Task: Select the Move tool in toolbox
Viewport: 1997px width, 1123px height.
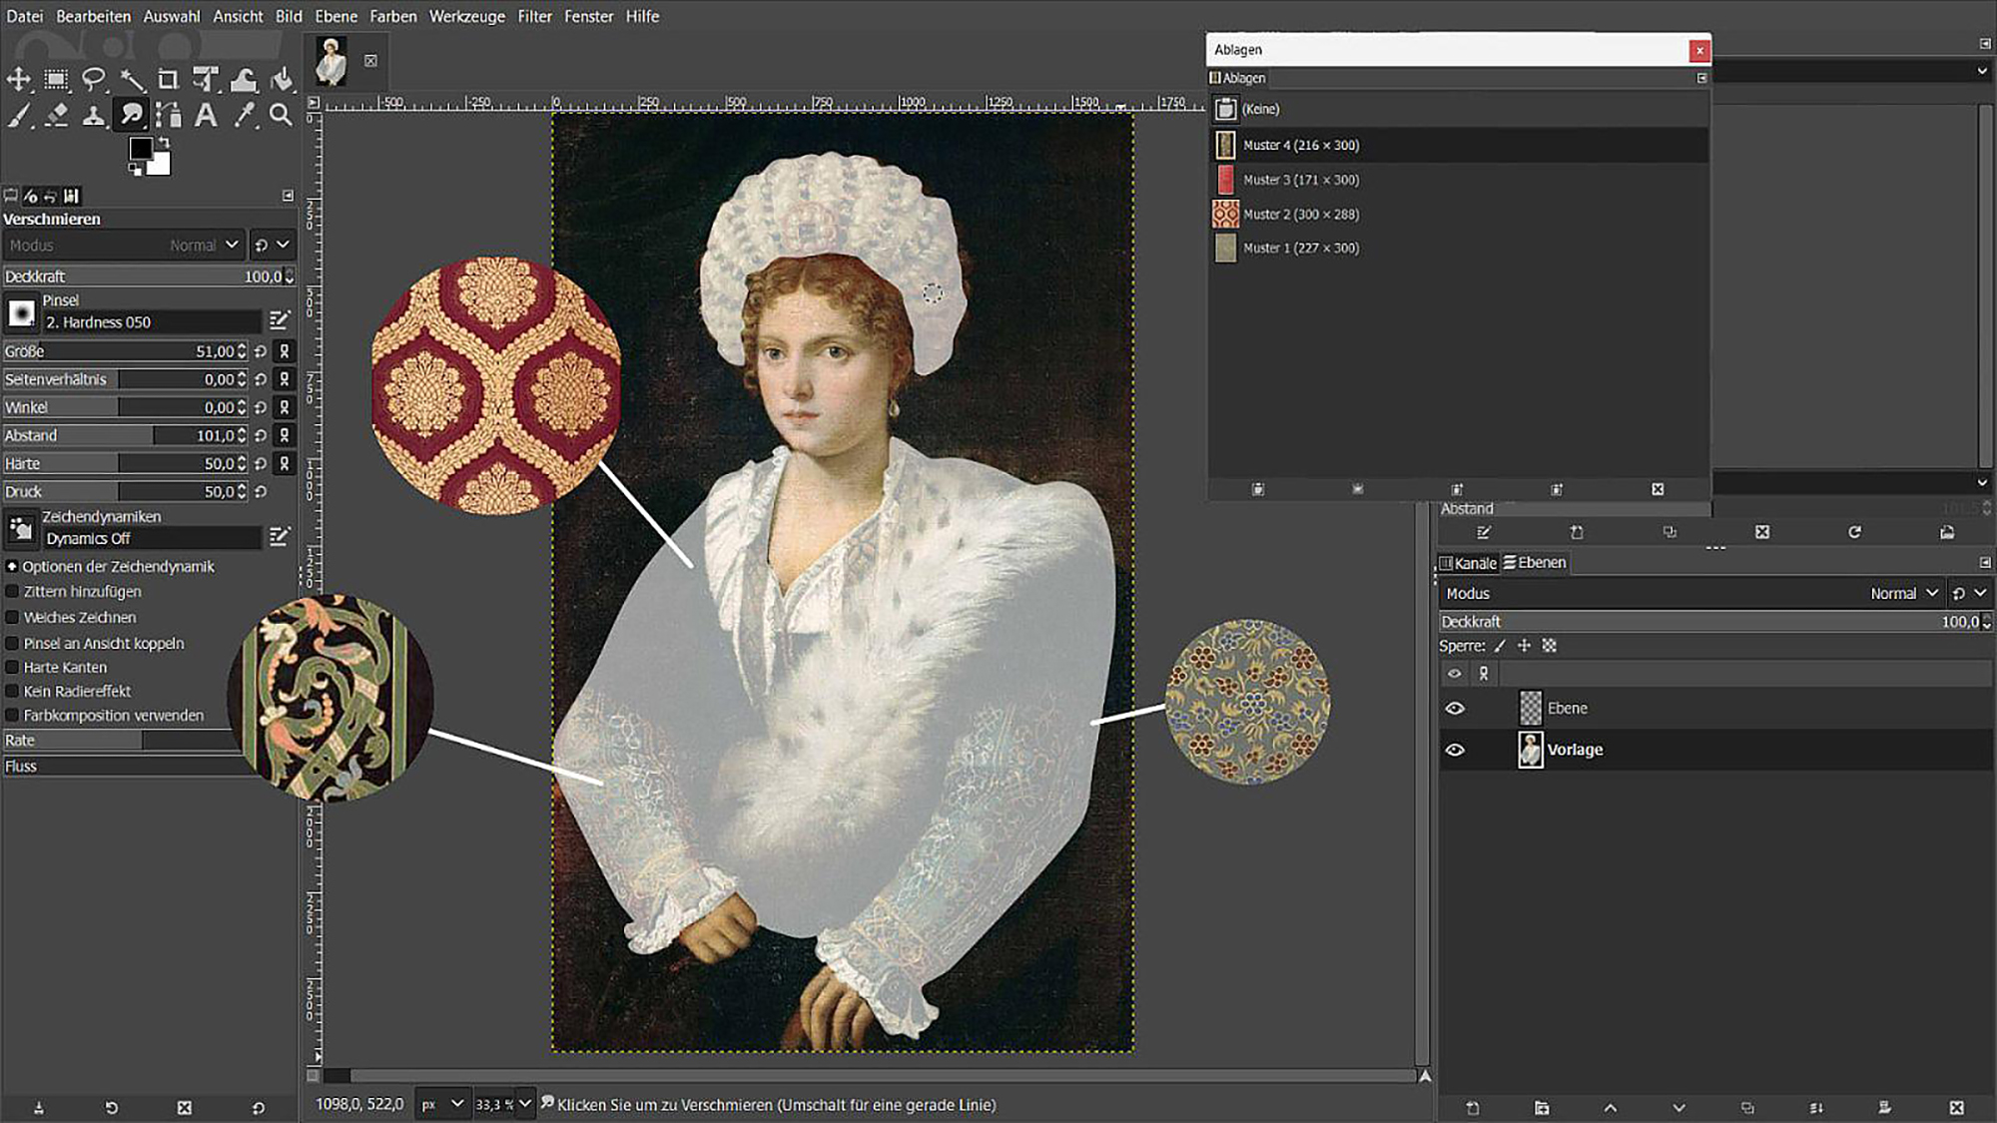Action: (19, 80)
